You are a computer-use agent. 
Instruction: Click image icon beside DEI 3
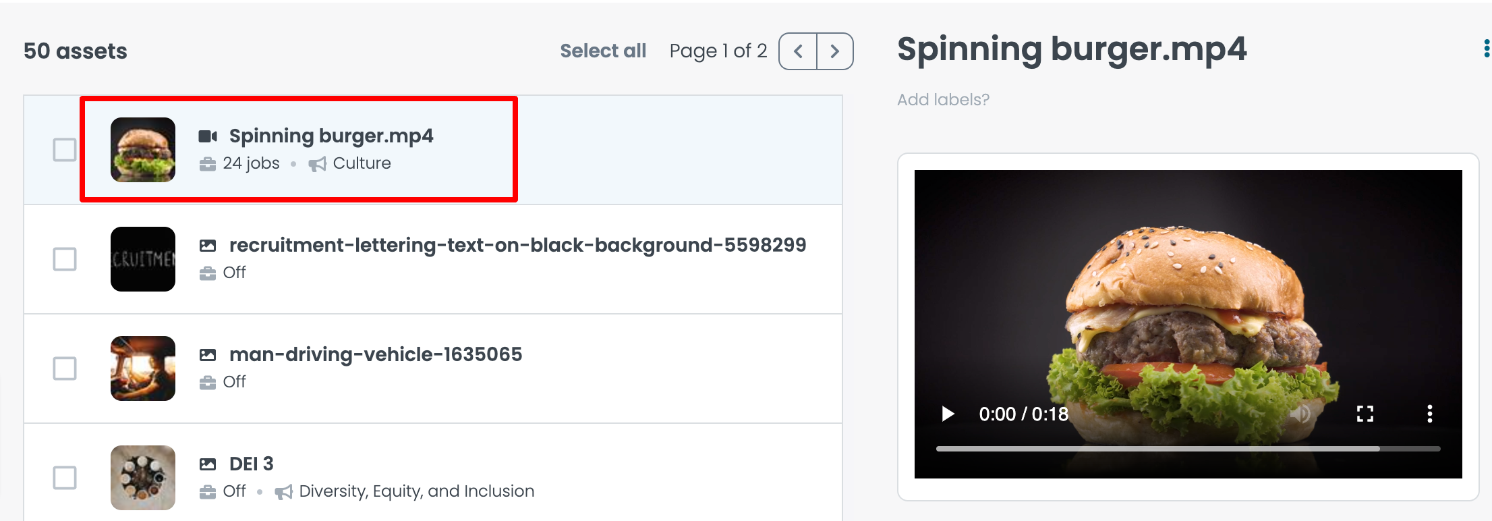pyautogui.click(x=208, y=464)
